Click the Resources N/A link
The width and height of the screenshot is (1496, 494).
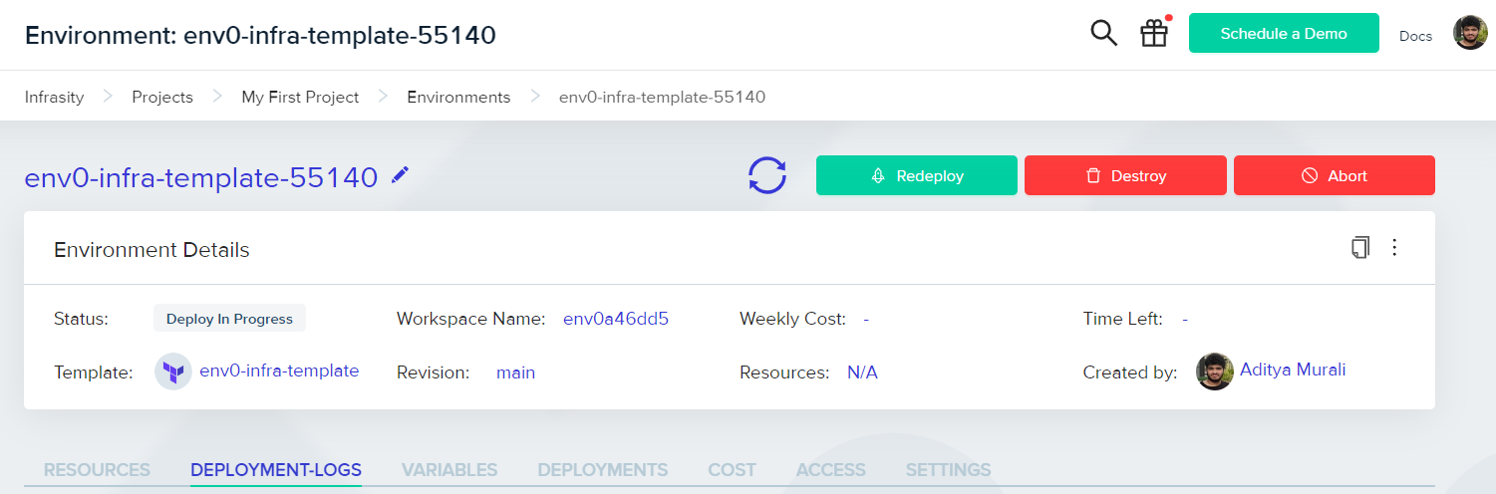pyautogui.click(x=862, y=372)
